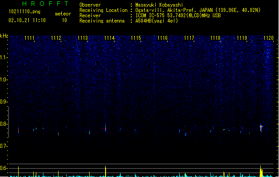Click the first red echo before 1111

pos(18,130)
